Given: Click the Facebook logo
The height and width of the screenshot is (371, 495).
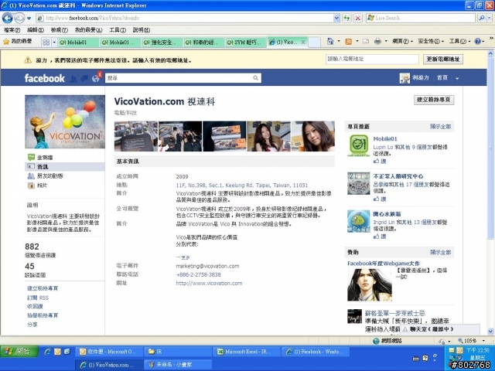Looking at the screenshot, I should coord(45,78).
